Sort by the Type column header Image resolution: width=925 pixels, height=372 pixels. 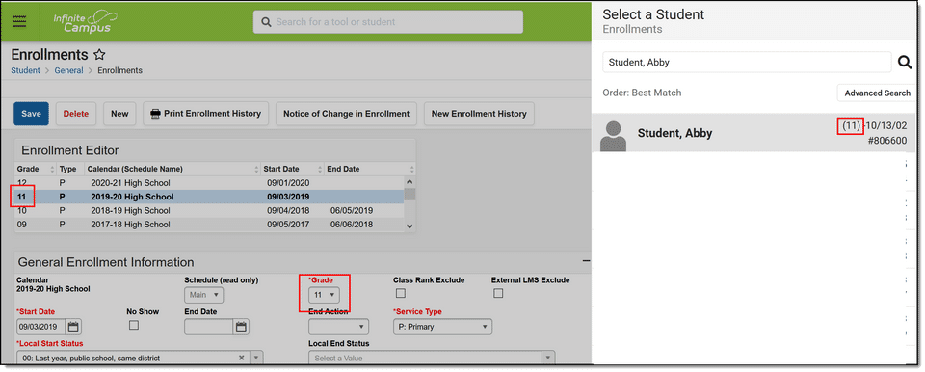(70, 169)
